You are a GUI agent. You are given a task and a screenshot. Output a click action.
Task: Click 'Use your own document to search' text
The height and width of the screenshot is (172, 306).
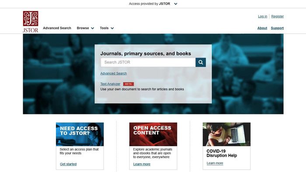point(142,89)
